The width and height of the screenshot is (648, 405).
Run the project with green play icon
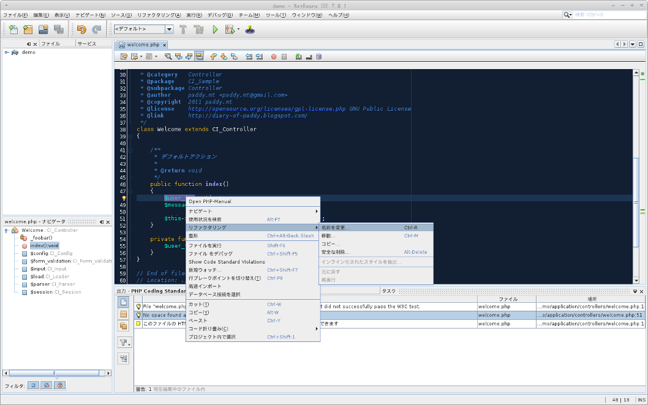tap(215, 29)
